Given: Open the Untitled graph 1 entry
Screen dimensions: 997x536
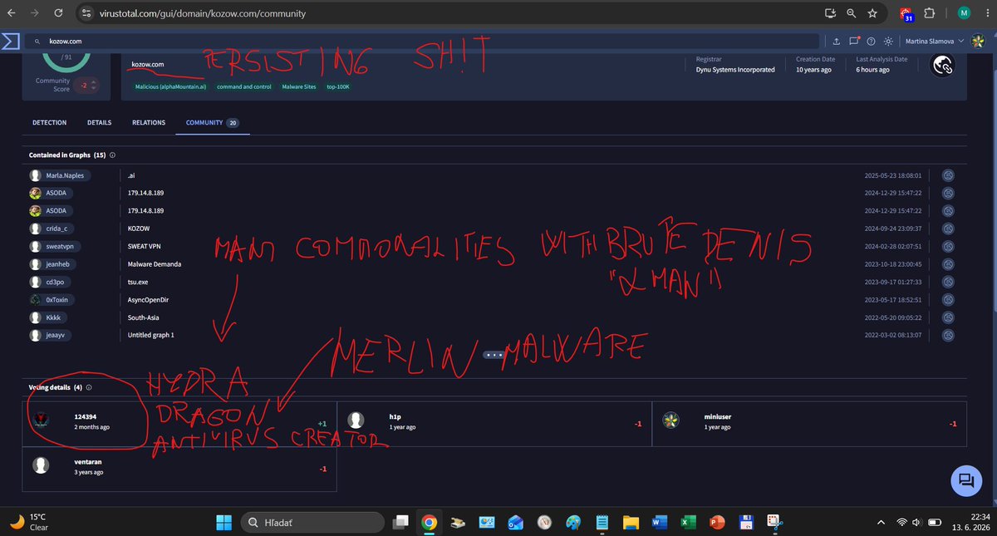Looking at the screenshot, I should [x=150, y=335].
